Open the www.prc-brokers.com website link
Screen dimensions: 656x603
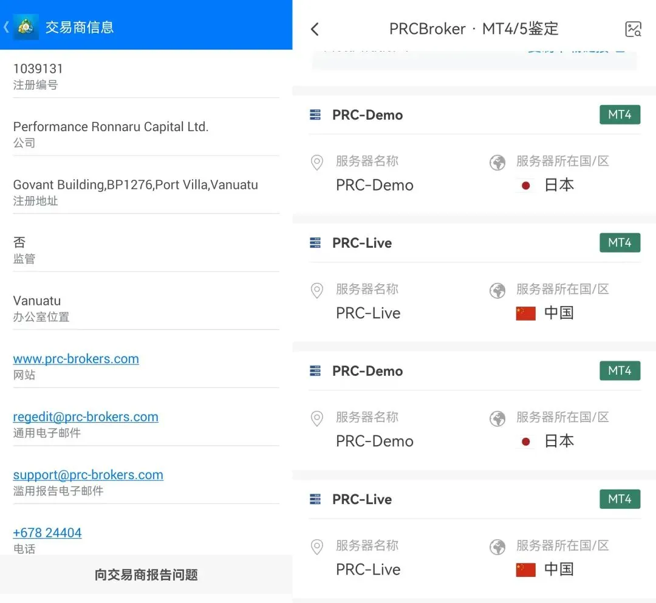click(x=76, y=359)
